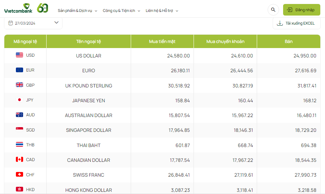Click the Bán column header
The width and height of the screenshot is (325, 194).
289,42
